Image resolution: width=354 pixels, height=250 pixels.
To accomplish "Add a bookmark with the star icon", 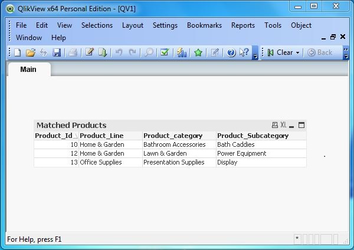I will [198, 52].
